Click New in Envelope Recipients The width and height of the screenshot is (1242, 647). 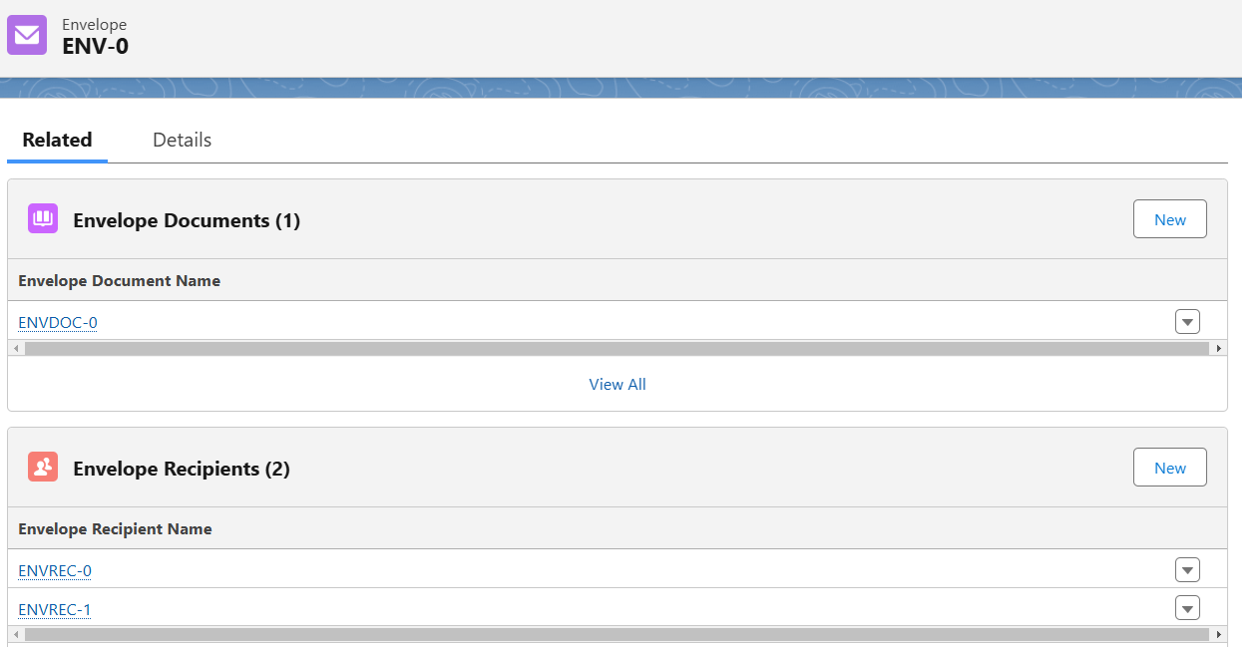tap(1170, 468)
